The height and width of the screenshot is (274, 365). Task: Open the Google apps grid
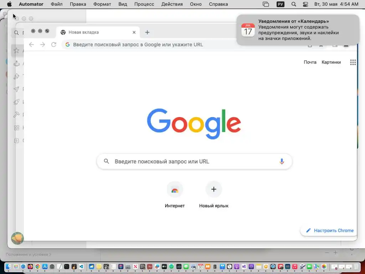pyautogui.click(x=353, y=62)
